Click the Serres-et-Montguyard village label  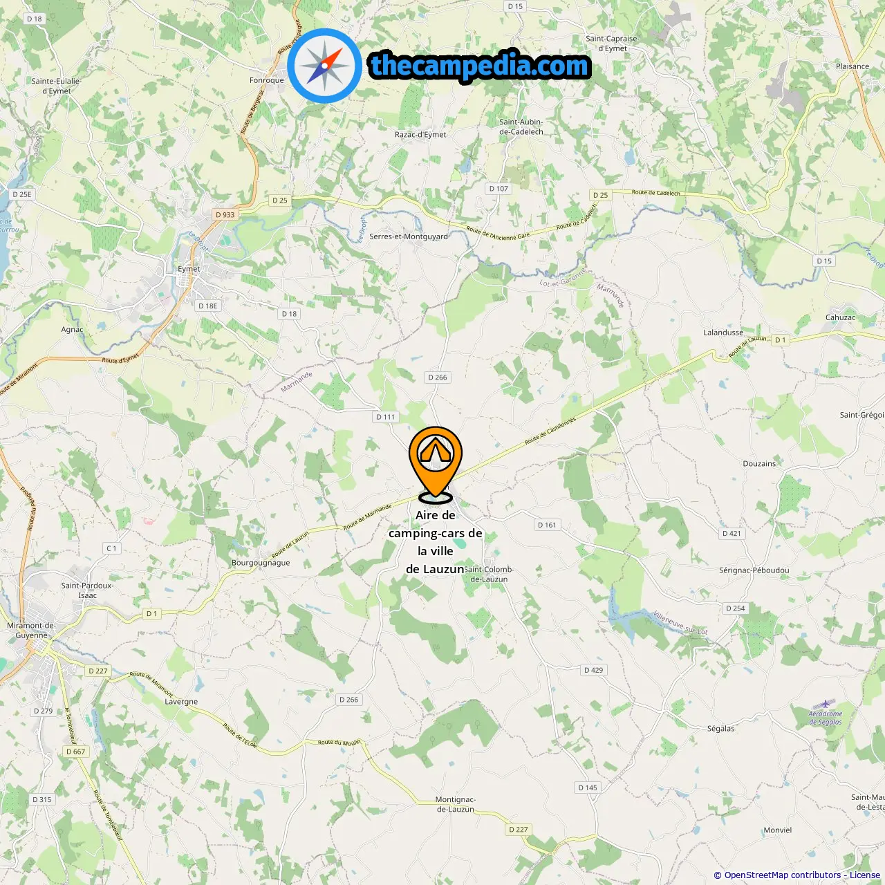point(409,236)
